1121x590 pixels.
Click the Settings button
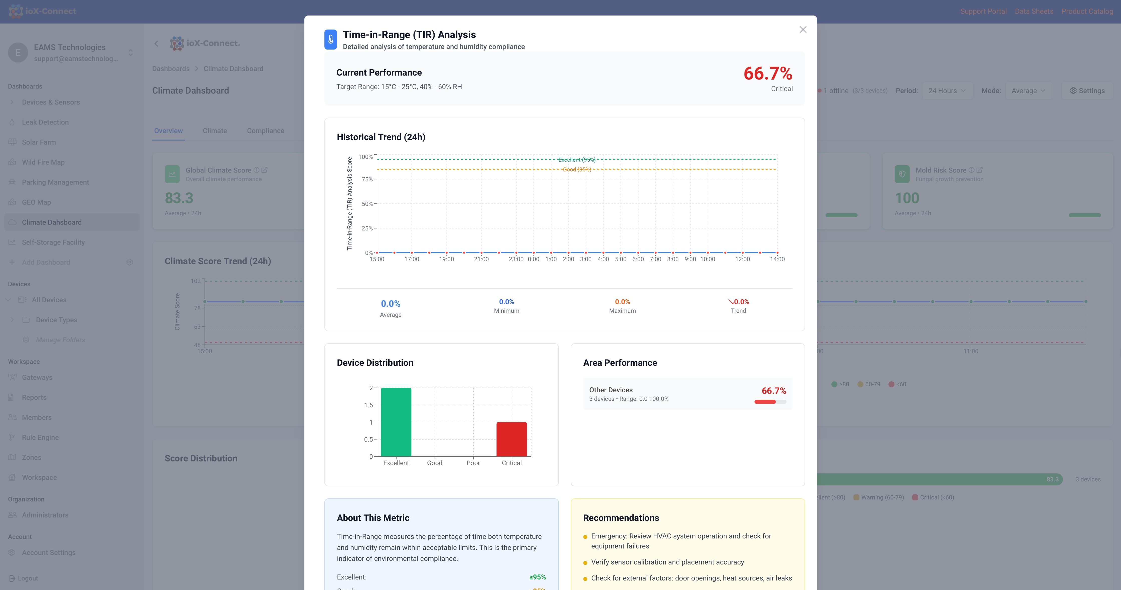point(1087,91)
